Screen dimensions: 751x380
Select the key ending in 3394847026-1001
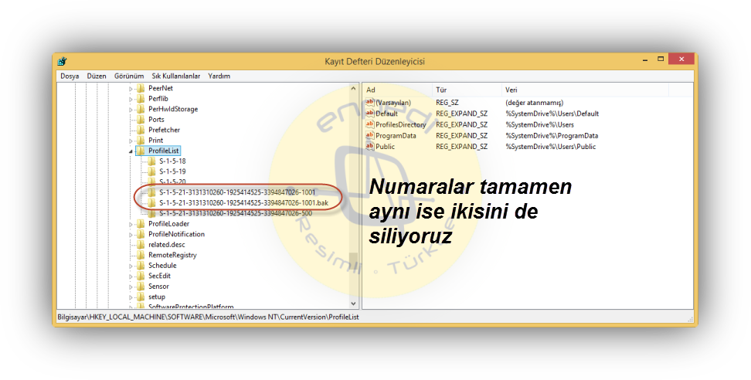coord(237,192)
